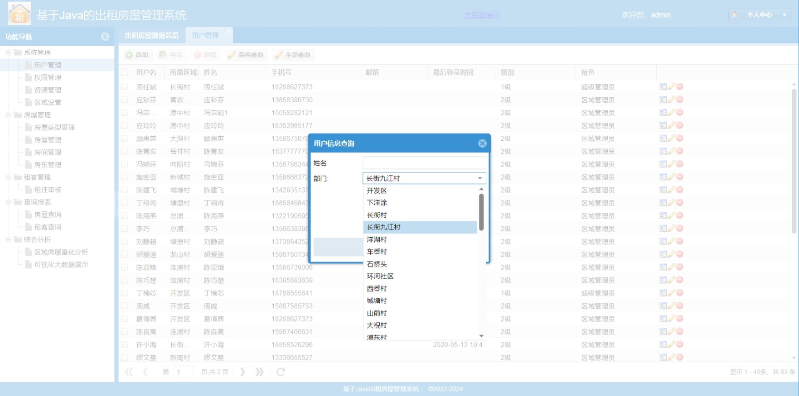Close the 用户信息查询 dialog
The height and width of the screenshot is (396, 799).
(482, 143)
